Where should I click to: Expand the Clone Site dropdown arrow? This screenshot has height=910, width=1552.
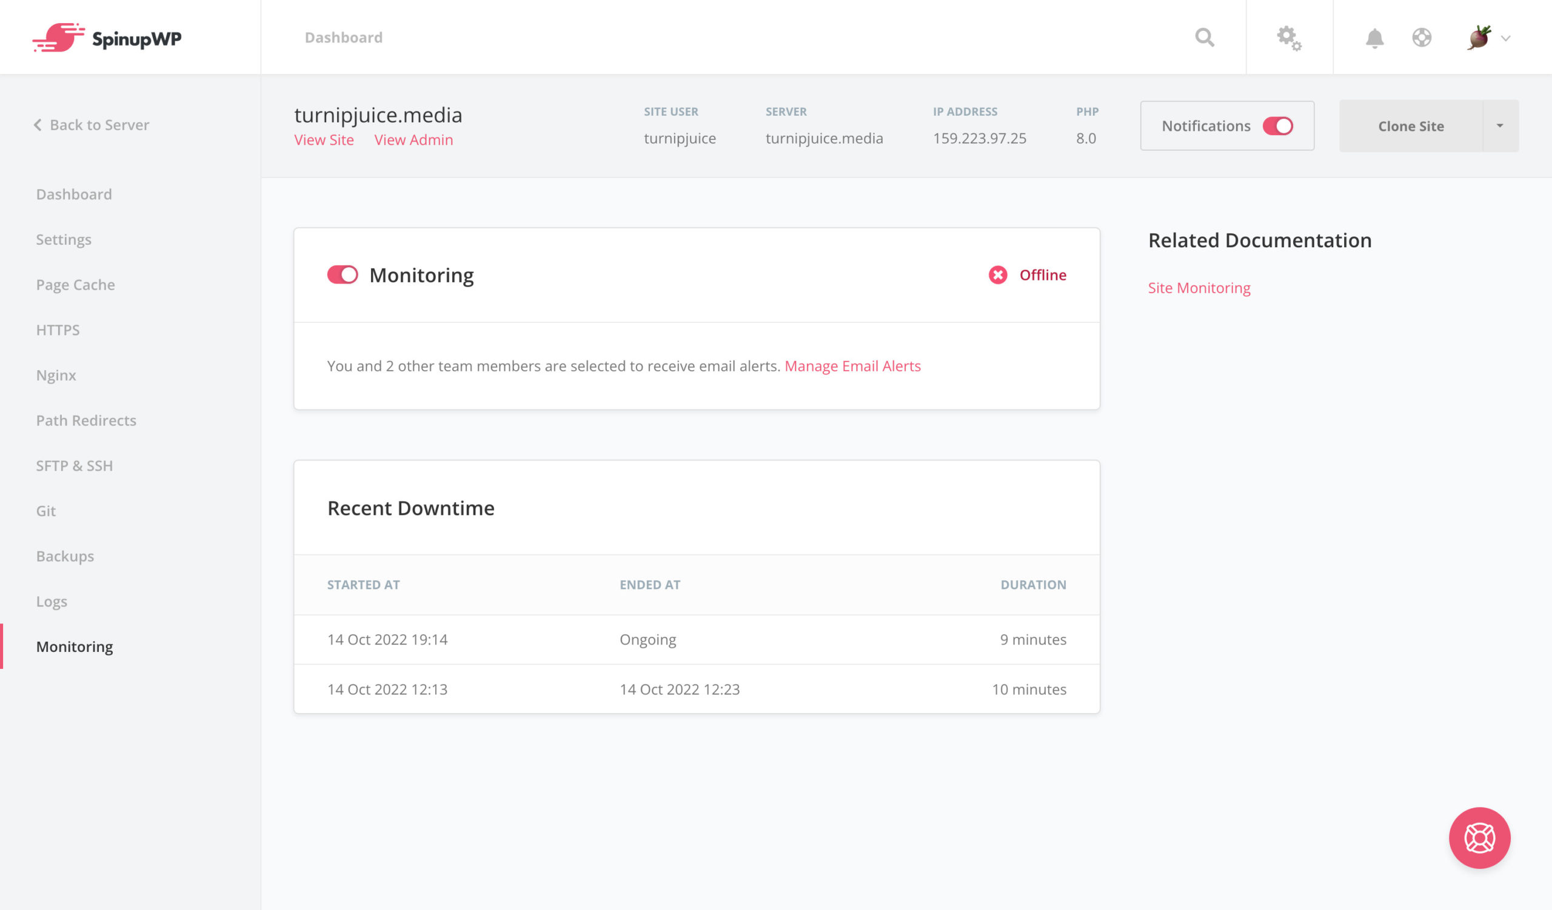1500,125
